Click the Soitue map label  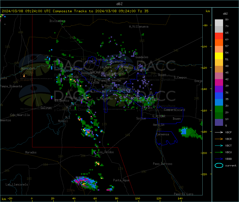(x=141, y=118)
